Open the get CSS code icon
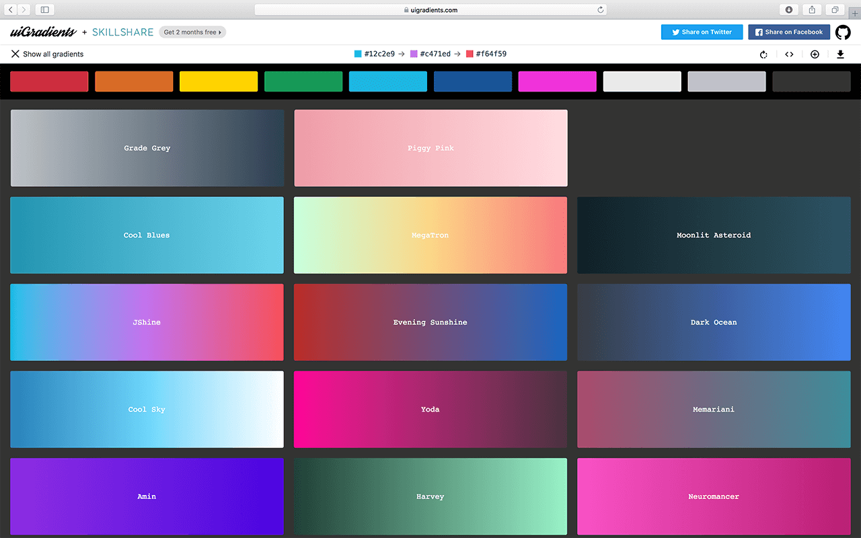The width and height of the screenshot is (861, 538). [789, 54]
